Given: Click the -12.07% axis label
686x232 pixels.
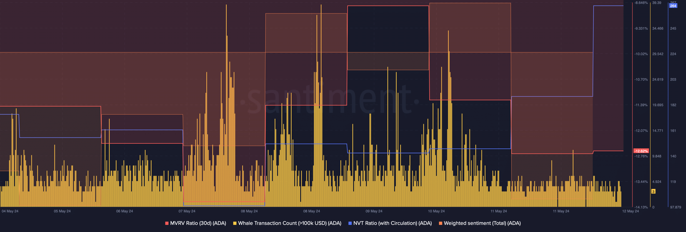Looking at the screenshot, I should (641, 131).
